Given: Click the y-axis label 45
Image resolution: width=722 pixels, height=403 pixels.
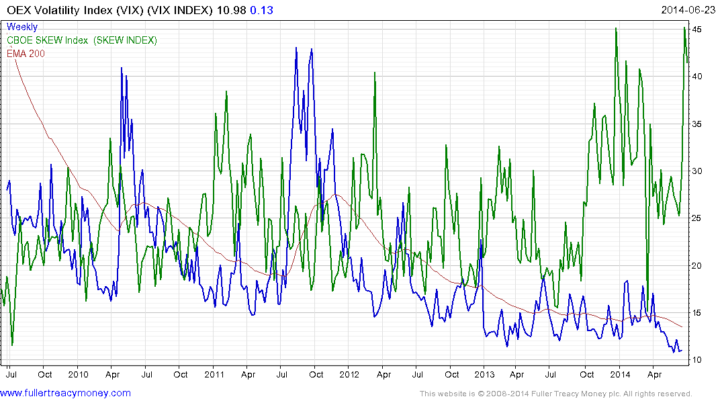Looking at the screenshot, I should [x=696, y=30].
